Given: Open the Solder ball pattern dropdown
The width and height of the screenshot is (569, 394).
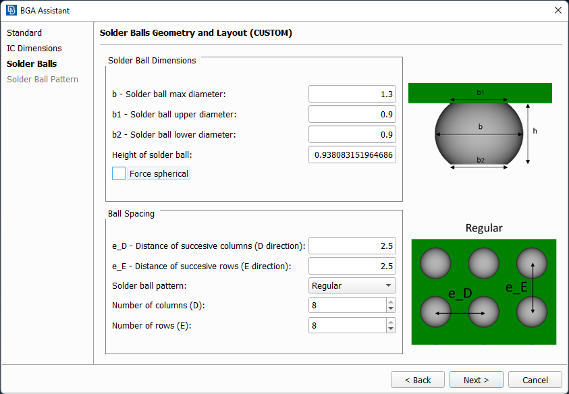Looking at the screenshot, I should coord(352,285).
